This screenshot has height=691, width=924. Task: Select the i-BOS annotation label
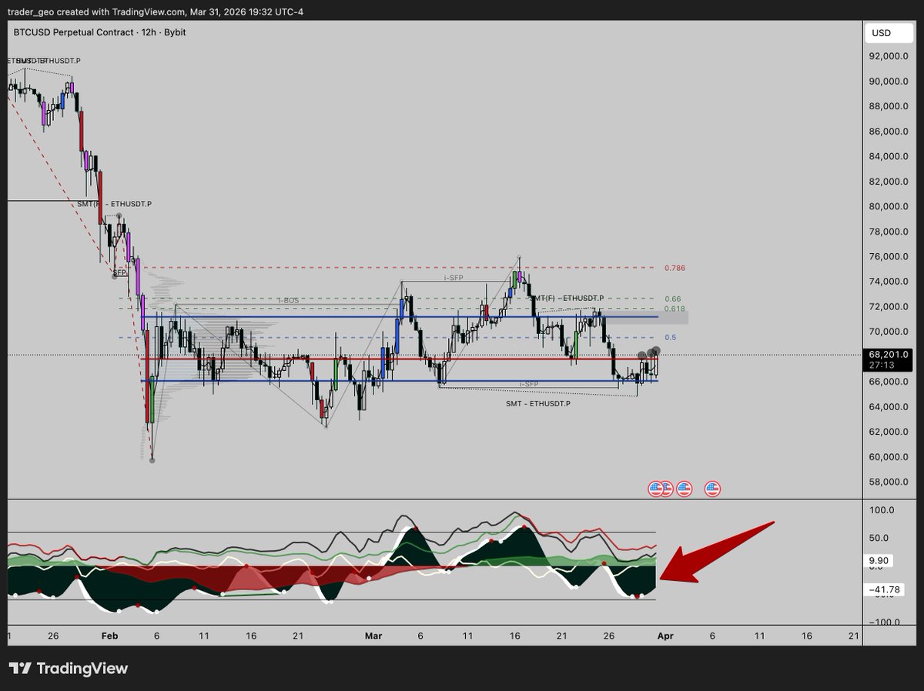pyautogui.click(x=287, y=299)
